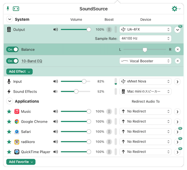This screenshot has width=187, height=170.
Task: Click the Sound Effects volume slider
Action: coord(76,91)
